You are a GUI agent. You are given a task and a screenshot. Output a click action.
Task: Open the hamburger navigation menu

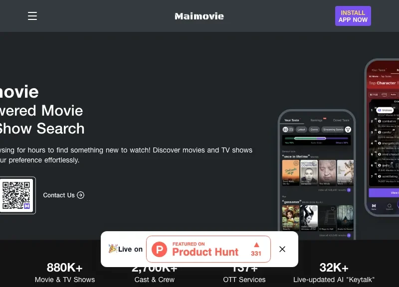32,15
